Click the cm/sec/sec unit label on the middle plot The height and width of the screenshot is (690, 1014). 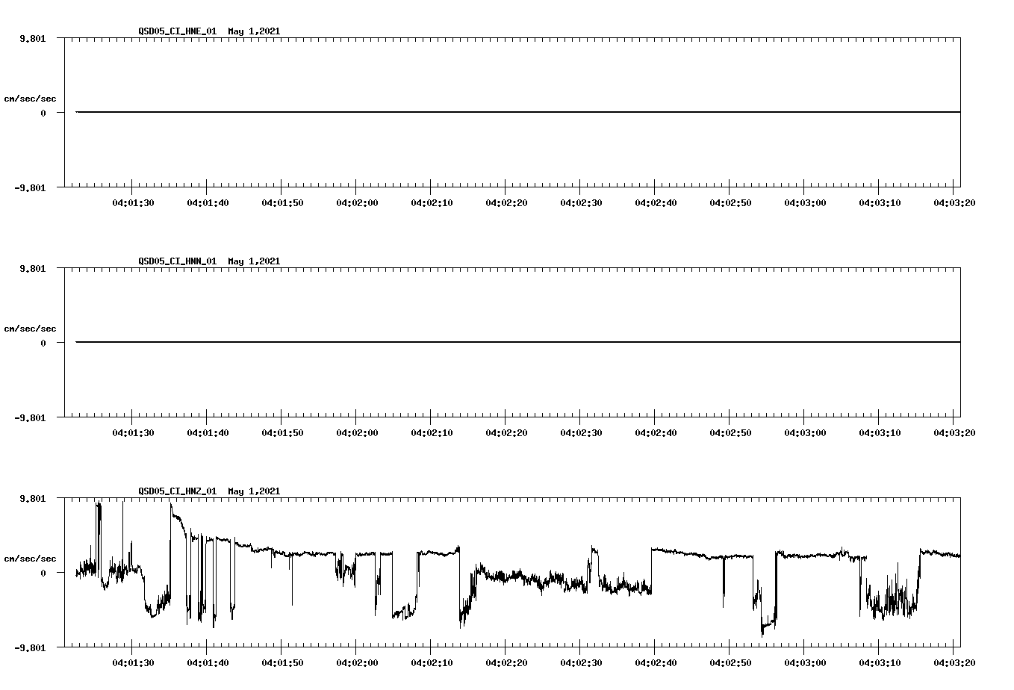coord(31,328)
